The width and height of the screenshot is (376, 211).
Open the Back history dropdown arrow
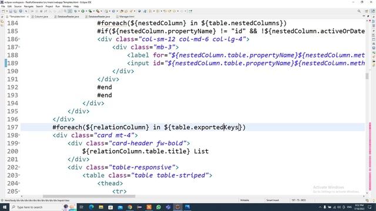click(x=177, y=11)
